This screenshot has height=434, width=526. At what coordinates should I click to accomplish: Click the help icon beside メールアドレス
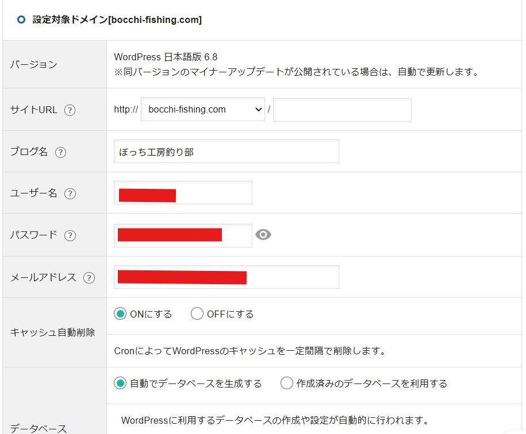coord(89,278)
